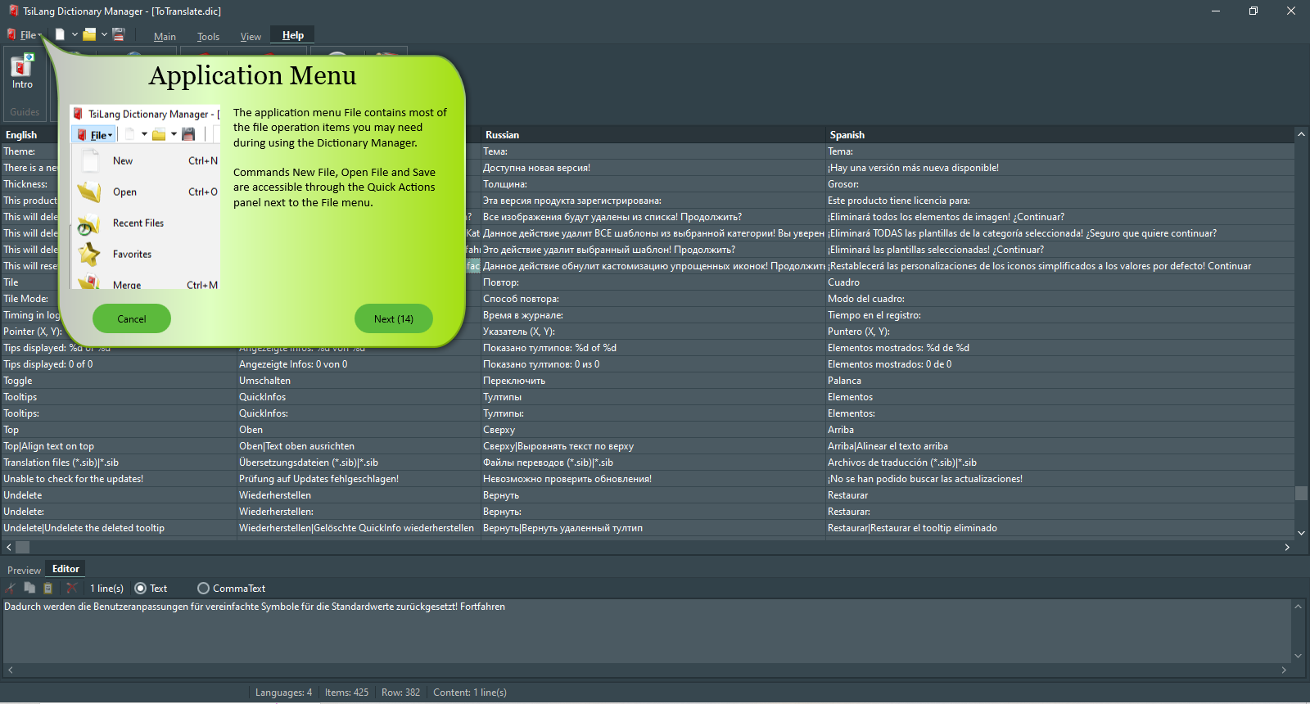Select 'Prüfung auf Updates fehlgeschlagen!' cell
The image size is (1310, 704).
click(x=359, y=479)
